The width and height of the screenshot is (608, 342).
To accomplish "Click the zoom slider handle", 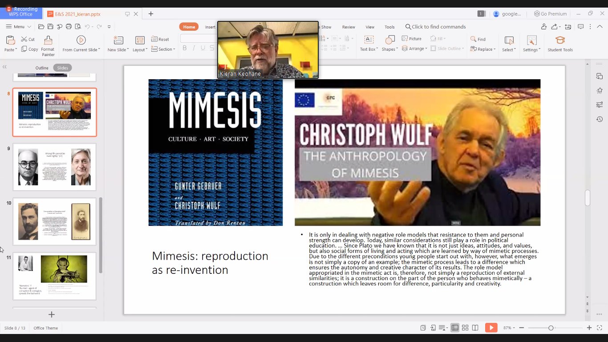I will click(x=551, y=328).
